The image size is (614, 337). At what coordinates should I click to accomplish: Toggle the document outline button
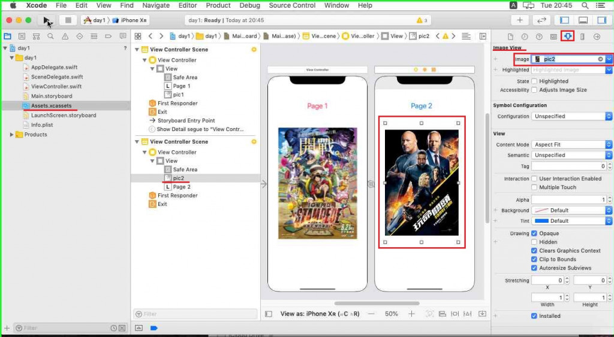coord(269,314)
